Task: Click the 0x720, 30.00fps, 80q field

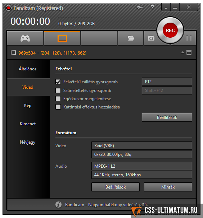Action: tap(142, 154)
